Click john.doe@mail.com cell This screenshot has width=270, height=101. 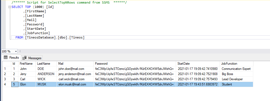click(75, 69)
